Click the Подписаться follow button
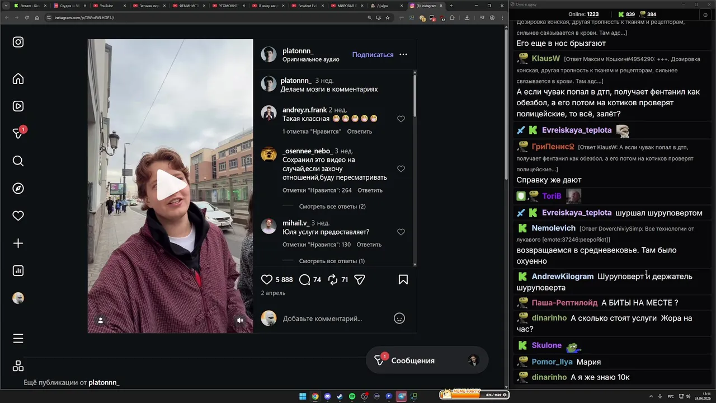Screen dimensions: 716x403 pyautogui.click(x=373, y=55)
